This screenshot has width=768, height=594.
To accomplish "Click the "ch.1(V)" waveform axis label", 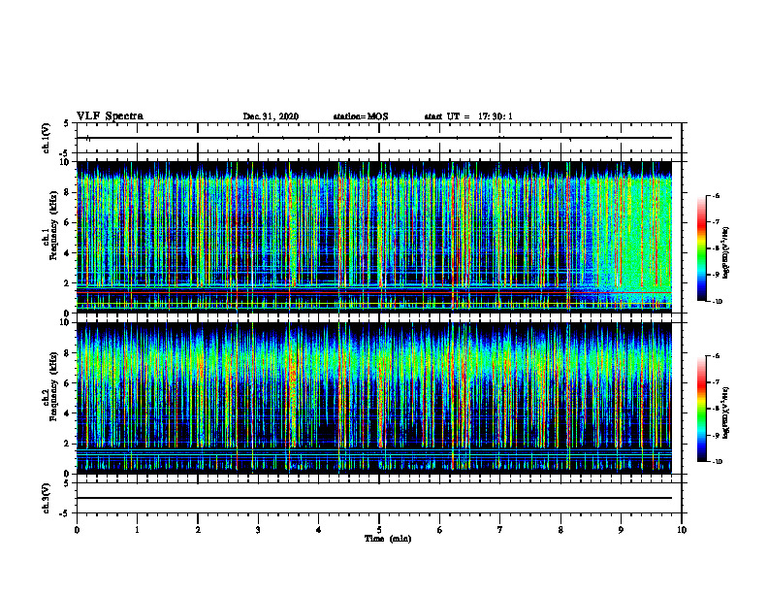I will pos(46,138).
